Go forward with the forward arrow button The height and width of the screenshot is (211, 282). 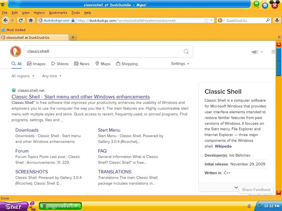point(12,20)
